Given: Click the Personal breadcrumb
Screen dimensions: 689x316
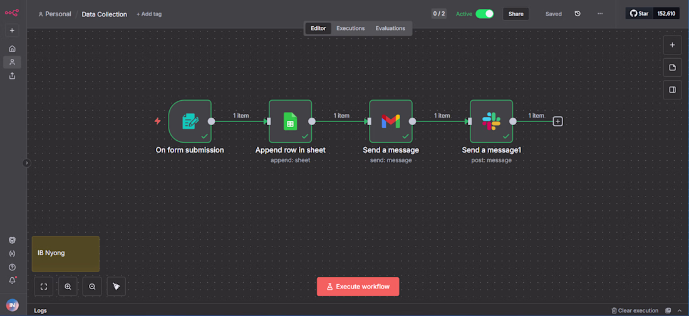Looking at the screenshot, I should (x=55, y=14).
